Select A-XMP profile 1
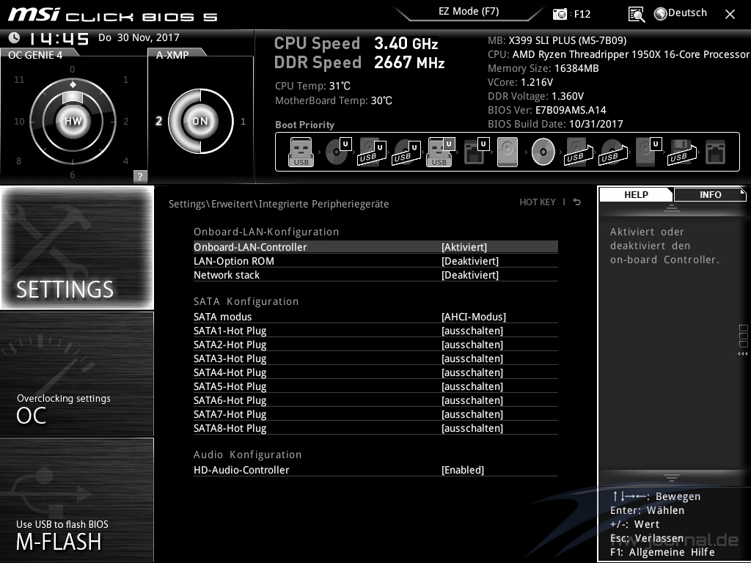This screenshot has height=563, width=751. pyautogui.click(x=243, y=121)
